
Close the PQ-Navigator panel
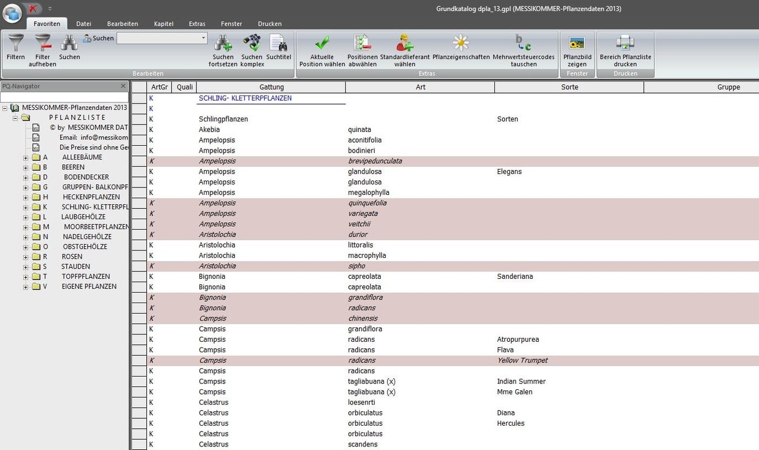click(x=123, y=86)
